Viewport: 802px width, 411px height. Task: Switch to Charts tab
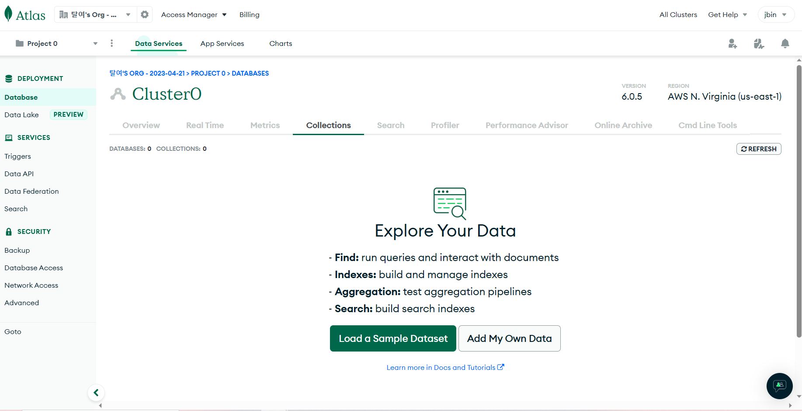click(x=281, y=43)
